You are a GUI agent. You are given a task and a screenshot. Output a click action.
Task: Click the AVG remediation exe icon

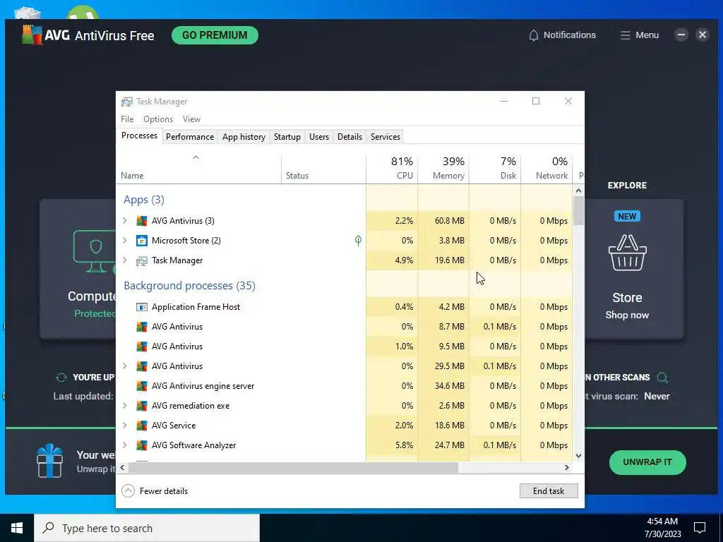[141, 406]
